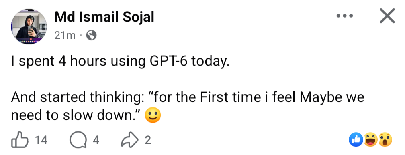Open Md Ismail Sojal's profile picture

coord(29,26)
